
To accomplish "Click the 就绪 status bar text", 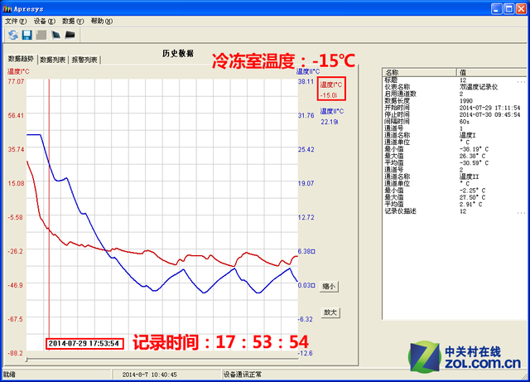I will point(9,375).
